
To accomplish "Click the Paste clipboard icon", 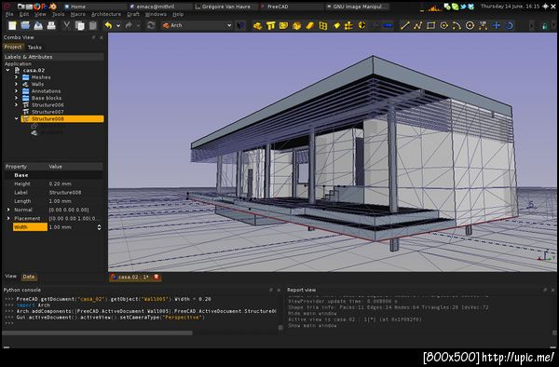I will [x=92, y=25].
